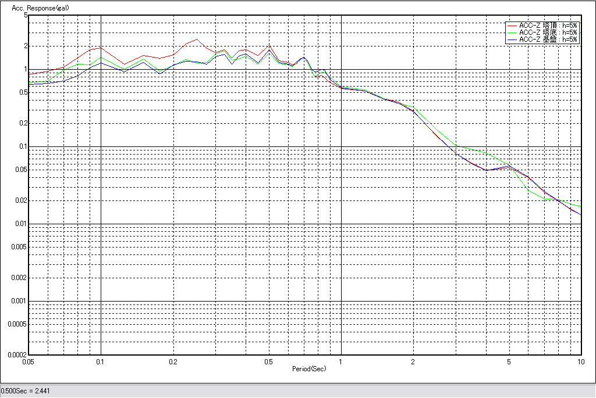Click the green ACC-Z 塔底 legend line
The image size is (596, 398).
point(512,33)
